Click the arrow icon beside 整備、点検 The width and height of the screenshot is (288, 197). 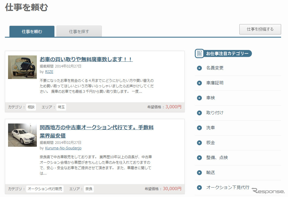(x=199, y=158)
